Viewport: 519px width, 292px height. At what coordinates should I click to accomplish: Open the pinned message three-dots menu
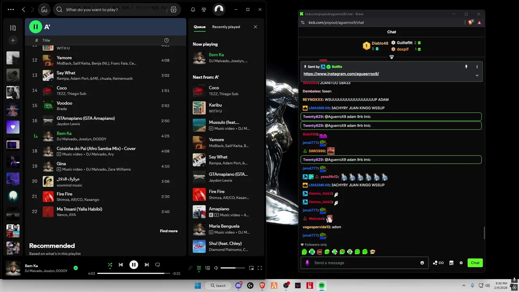[477, 67]
